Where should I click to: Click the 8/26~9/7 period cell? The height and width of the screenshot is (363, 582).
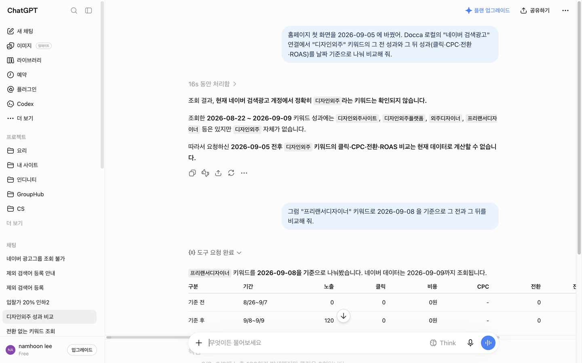tap(255, 302)
